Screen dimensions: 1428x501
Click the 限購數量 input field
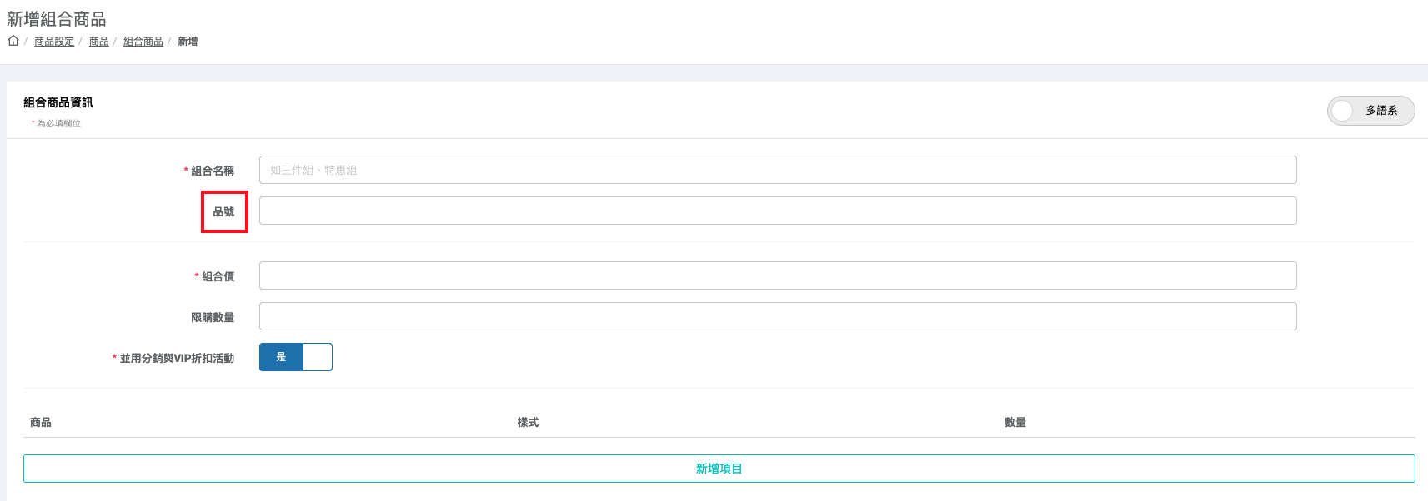point(777,316)
